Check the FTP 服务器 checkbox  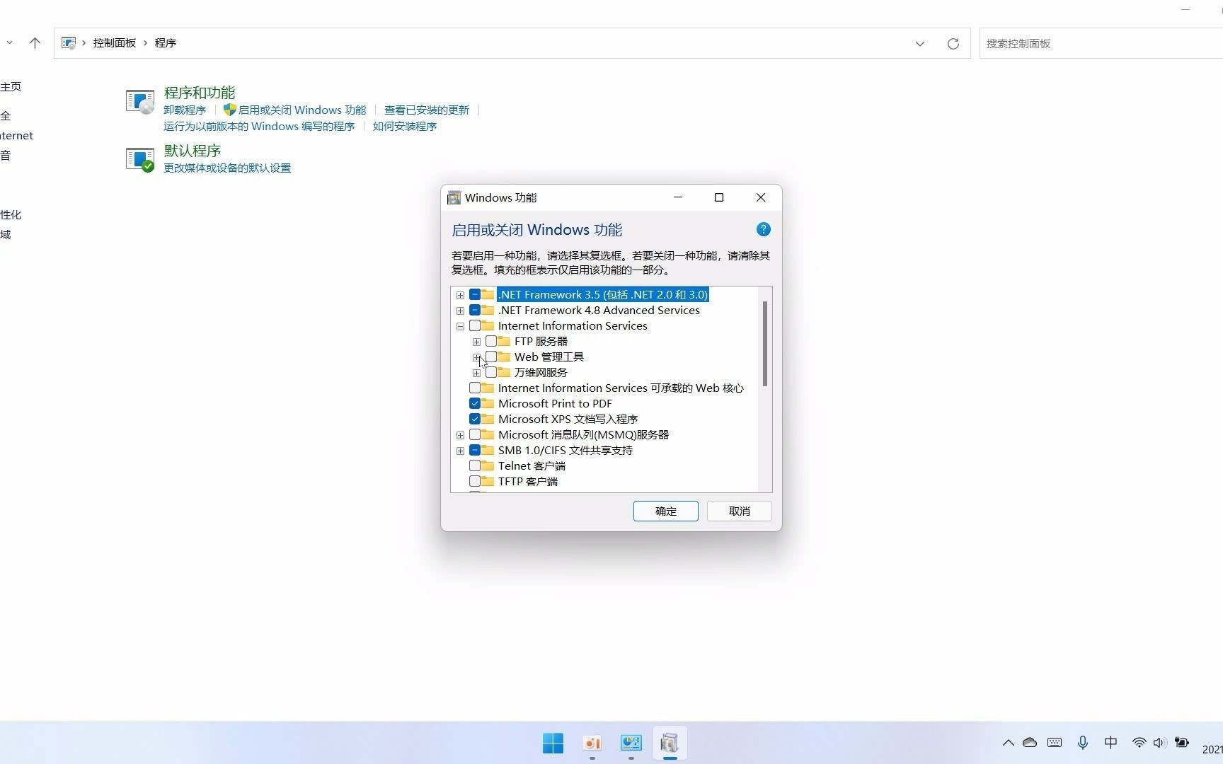coord(491,341)
